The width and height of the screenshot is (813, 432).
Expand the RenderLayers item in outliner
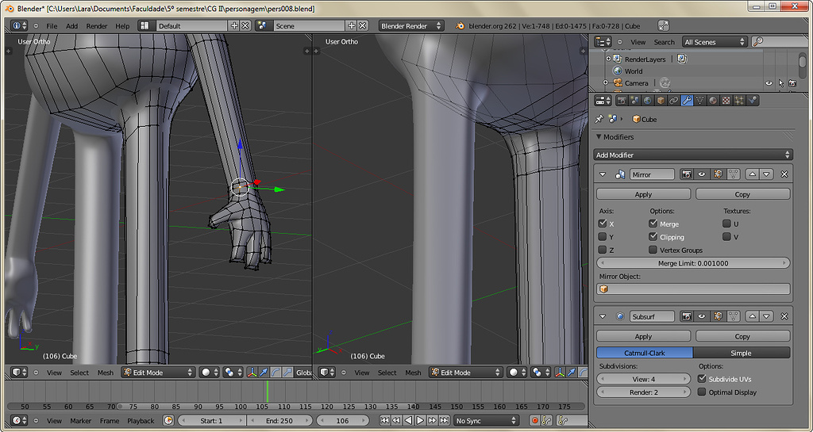[x=609, y=59]
